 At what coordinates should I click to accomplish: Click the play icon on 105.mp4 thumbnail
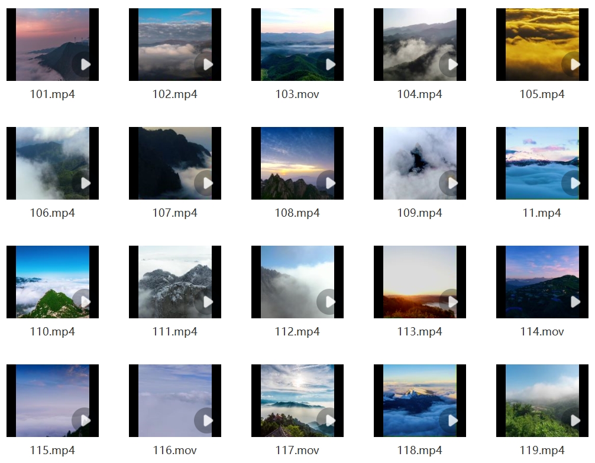[x=574, y=65]
